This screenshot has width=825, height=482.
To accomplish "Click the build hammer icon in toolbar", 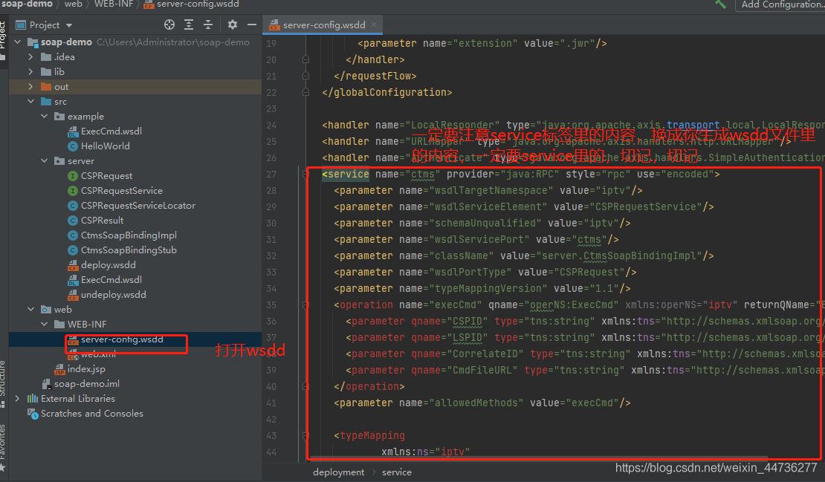I will pos(720,4).
